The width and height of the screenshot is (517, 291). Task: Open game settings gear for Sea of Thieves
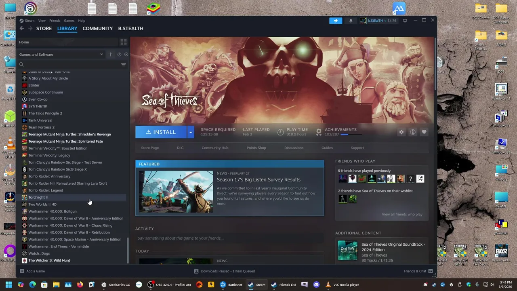[x=401, y=132]
